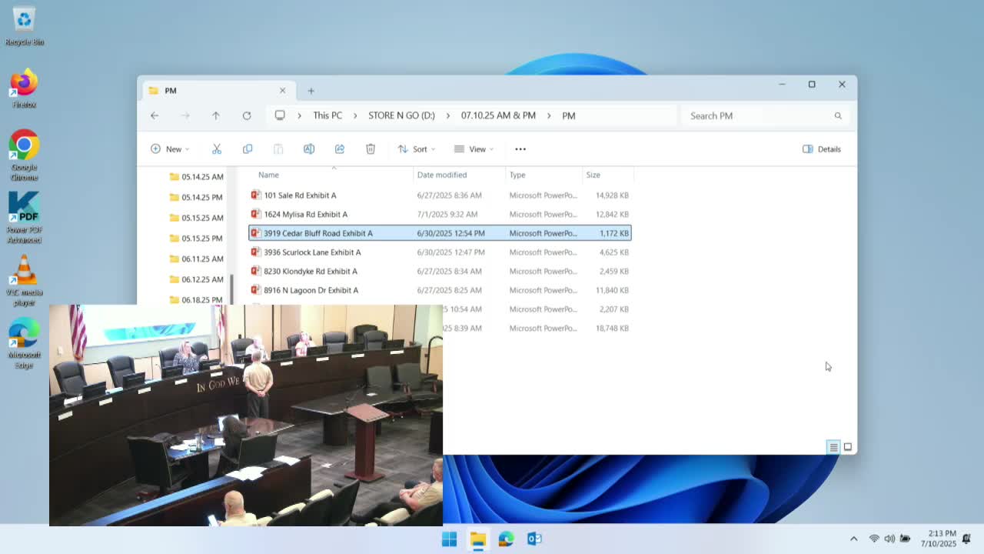Image resolution: width=984 pixels, height=554 pixels.
Task: Expand chevron after STORE N GO (D:)
Action: point(448,115)
